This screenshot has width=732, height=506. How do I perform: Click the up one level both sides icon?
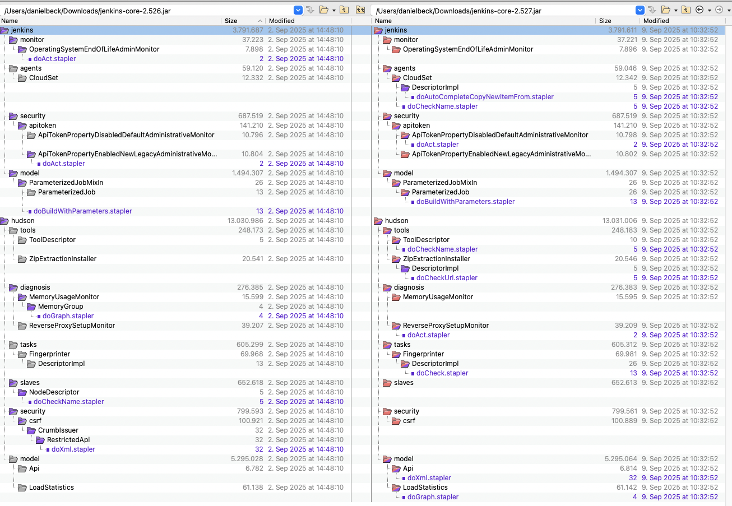360,10
